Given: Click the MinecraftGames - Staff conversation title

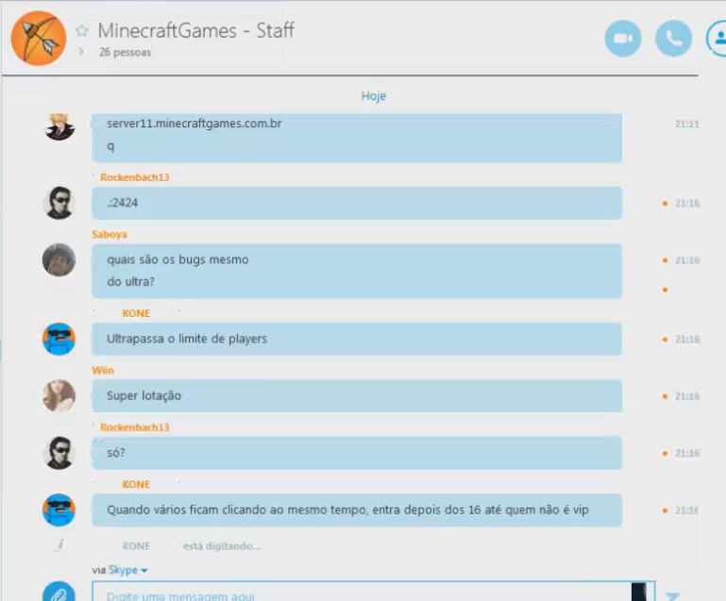Looking at the screenshot, I should click(195, 30).
